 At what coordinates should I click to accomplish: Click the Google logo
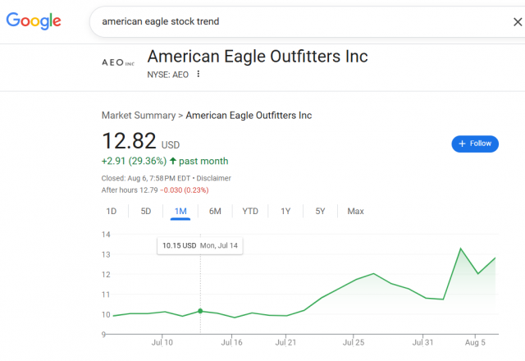pyautogui.click(x=34, y=21)
